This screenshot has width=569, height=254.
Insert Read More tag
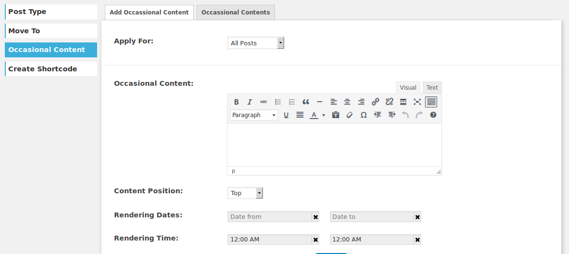click(403, 102)
